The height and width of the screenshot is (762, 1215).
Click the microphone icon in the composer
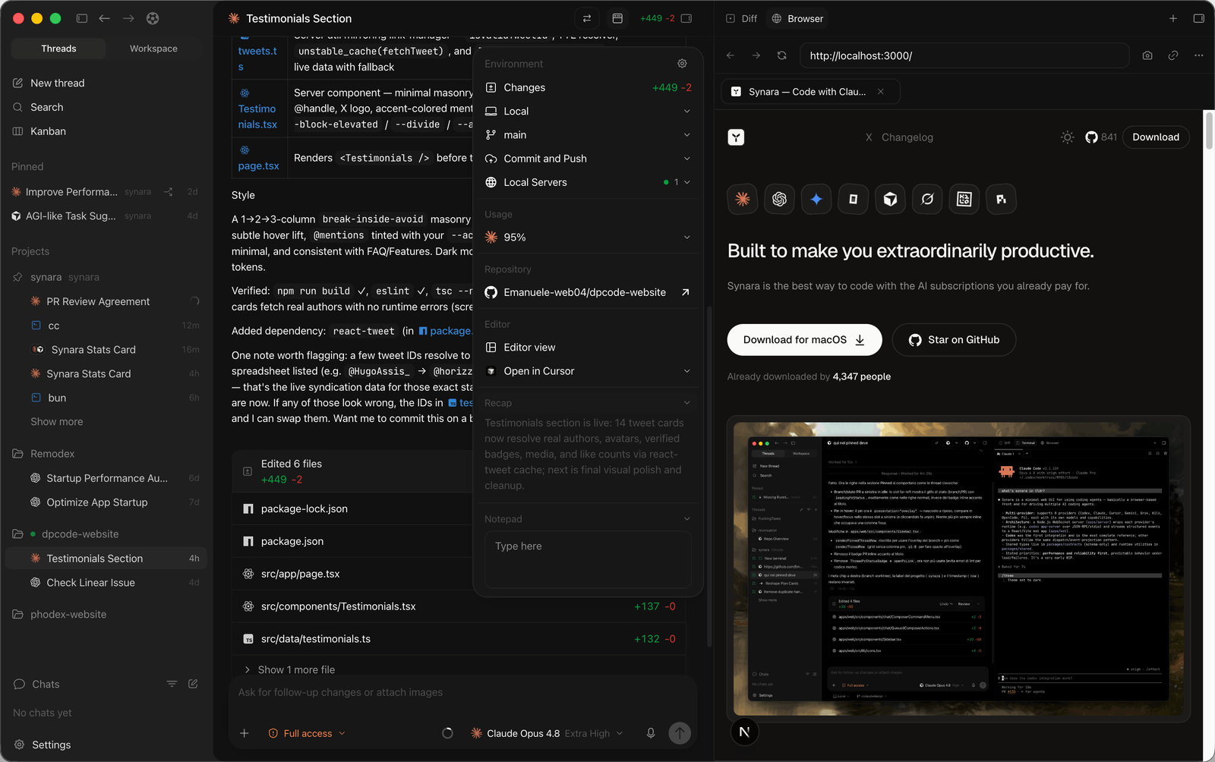[651, 733]
